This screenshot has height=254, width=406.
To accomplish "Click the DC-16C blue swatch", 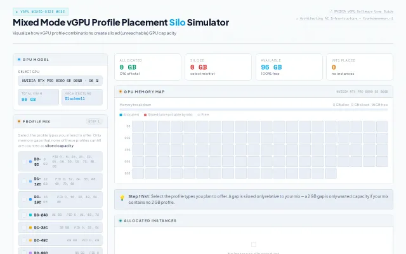I will [x=30, y=199].
